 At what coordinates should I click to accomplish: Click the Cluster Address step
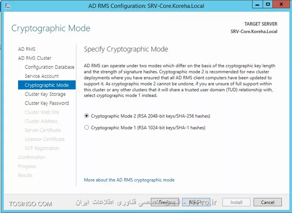coord(41,121)
